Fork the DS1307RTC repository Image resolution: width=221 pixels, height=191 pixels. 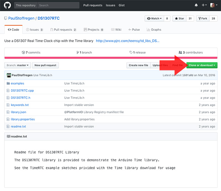(x=203, y=18)
